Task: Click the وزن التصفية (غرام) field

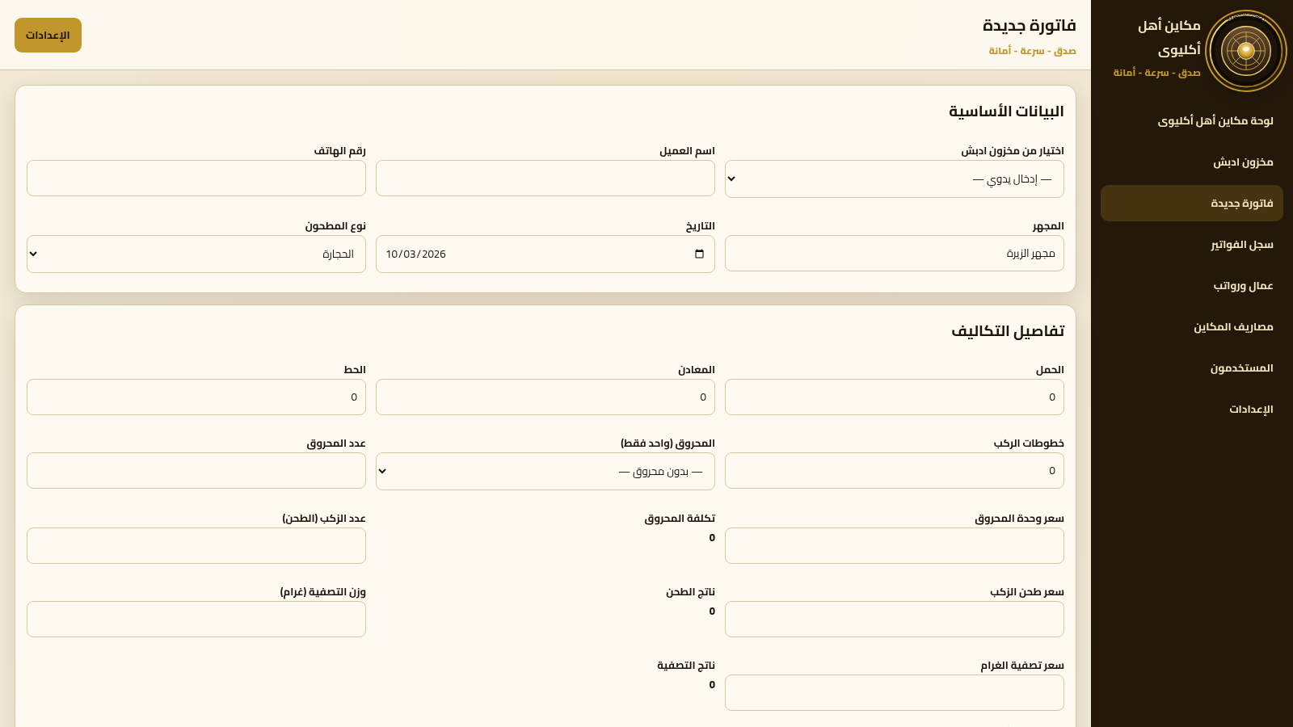Action: click(x=196, y=619)
